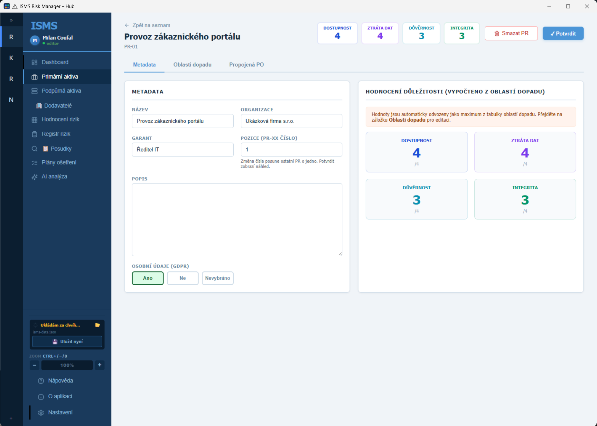The width and height of the screenshot is (597, 426).
Task: Go to Plány ošetření section
Action: click(x=67, y=162)
